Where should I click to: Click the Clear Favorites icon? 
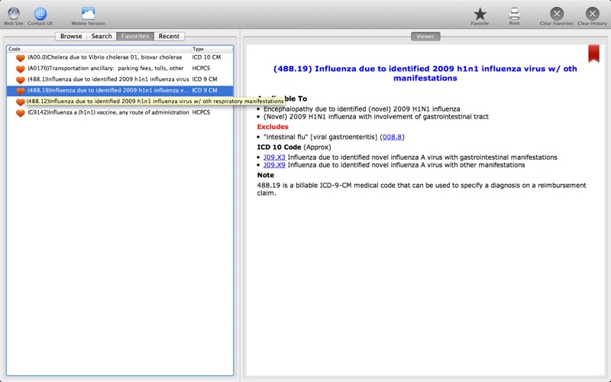[x=557, y=14]
